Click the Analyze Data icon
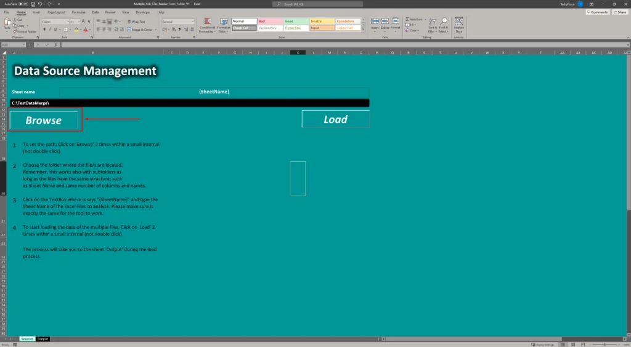Image resolution: width=631 pixels, height=347 pixels. point(458,25)
